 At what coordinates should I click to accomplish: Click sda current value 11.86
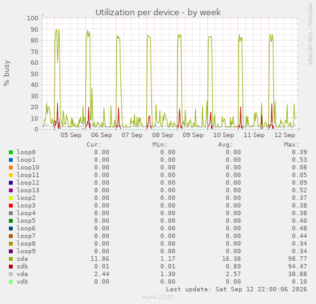tap(100, 259)
